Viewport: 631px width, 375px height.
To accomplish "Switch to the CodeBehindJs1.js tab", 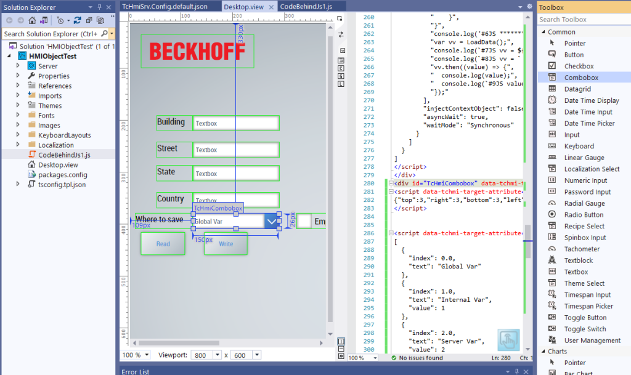I will click(x=306, y=6).
